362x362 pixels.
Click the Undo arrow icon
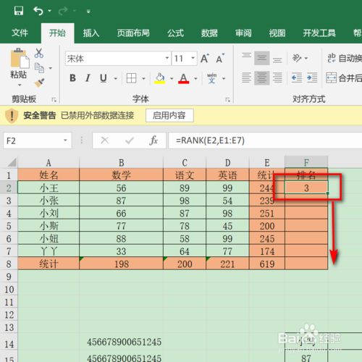(x=38, y=11)
